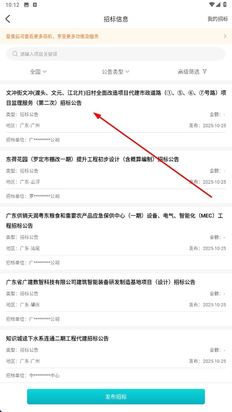Tap the Wi-Fi status icon
The image size is (232, 412).
(212, 5)
